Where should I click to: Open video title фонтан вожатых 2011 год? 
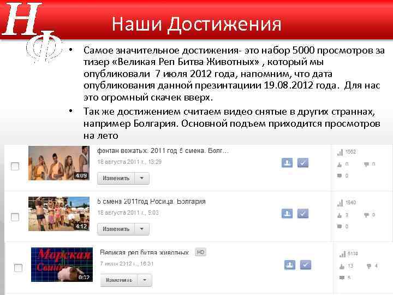[x=163, y=151]
